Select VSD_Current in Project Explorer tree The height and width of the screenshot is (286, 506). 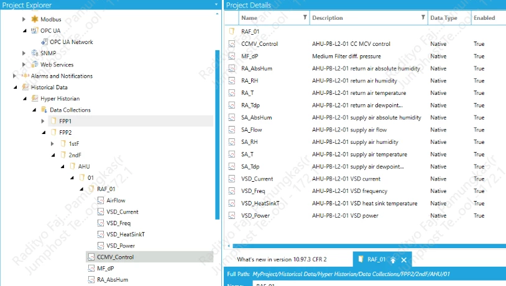pyautogui.click(x=122, y=212)
